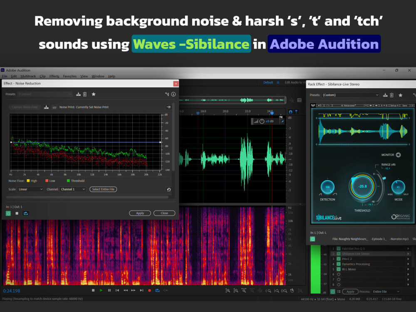Click Apply in Noise Reduction dialog

click(140, 213)
